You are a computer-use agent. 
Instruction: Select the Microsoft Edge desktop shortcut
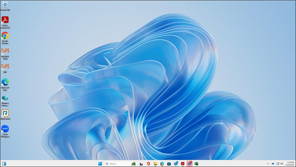pyautogui.click(x=5, y=82)
